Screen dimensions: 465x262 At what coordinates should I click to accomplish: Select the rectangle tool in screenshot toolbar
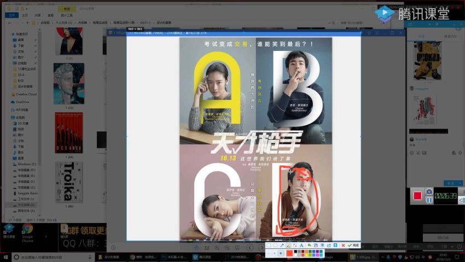tap(269, 246)
